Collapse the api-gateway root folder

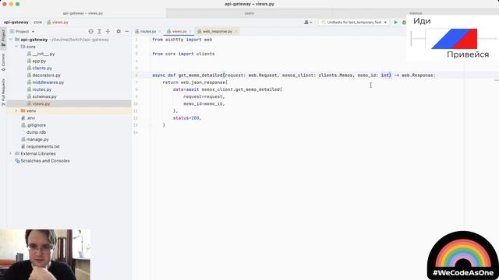pyautogui.click(x=11, y=40)
